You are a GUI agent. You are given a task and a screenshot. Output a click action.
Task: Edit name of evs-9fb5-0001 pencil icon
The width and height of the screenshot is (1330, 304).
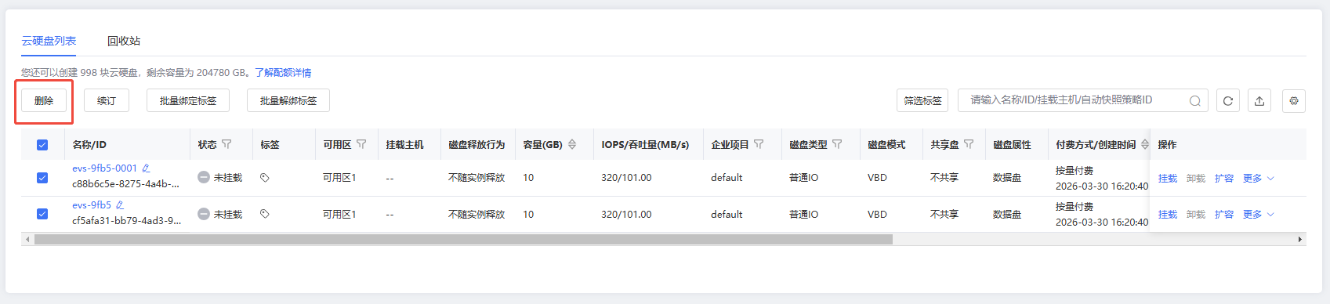[146, 168]
